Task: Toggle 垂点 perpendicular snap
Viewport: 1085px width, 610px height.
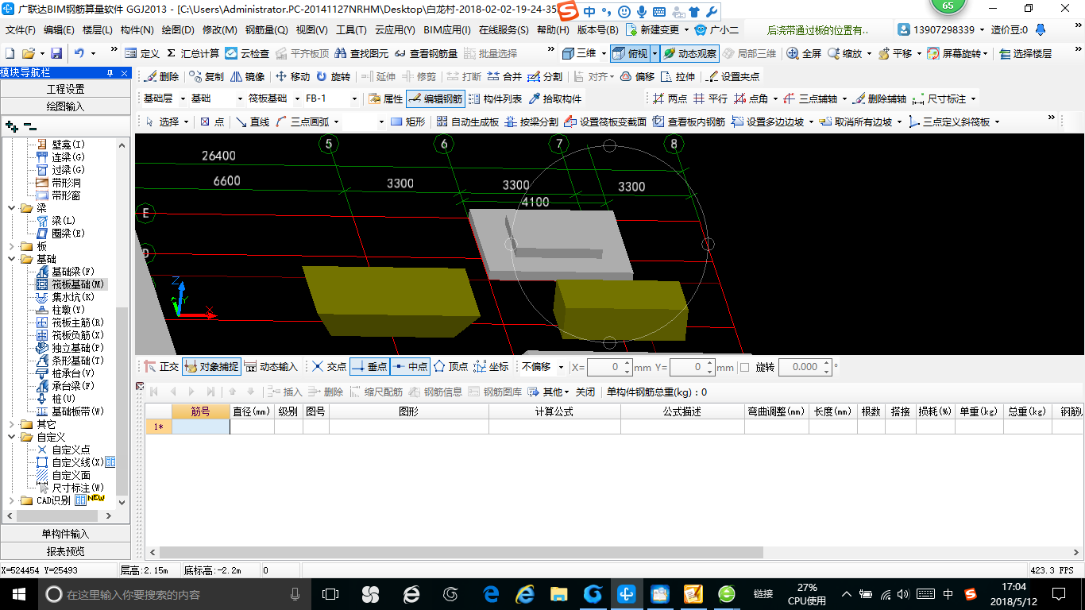Action: coord(369,367)
